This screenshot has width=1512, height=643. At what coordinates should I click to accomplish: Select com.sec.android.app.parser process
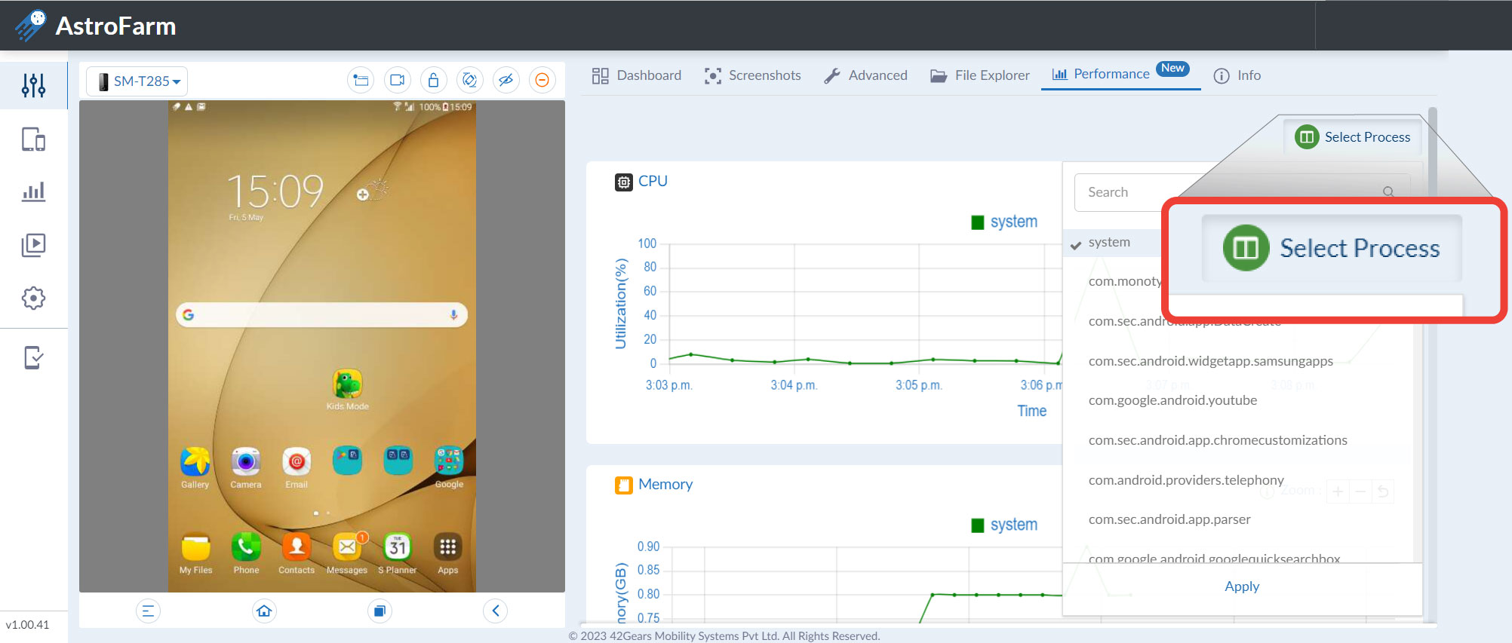[1169, 519]
